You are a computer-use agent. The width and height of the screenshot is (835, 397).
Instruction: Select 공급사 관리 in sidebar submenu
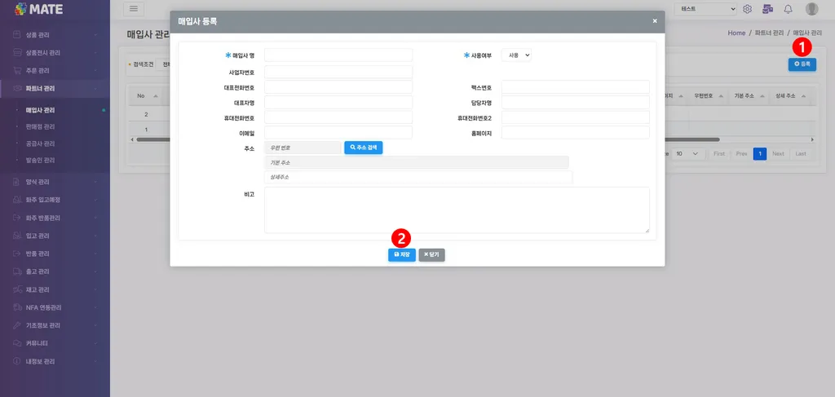click(x=41, y=143)
